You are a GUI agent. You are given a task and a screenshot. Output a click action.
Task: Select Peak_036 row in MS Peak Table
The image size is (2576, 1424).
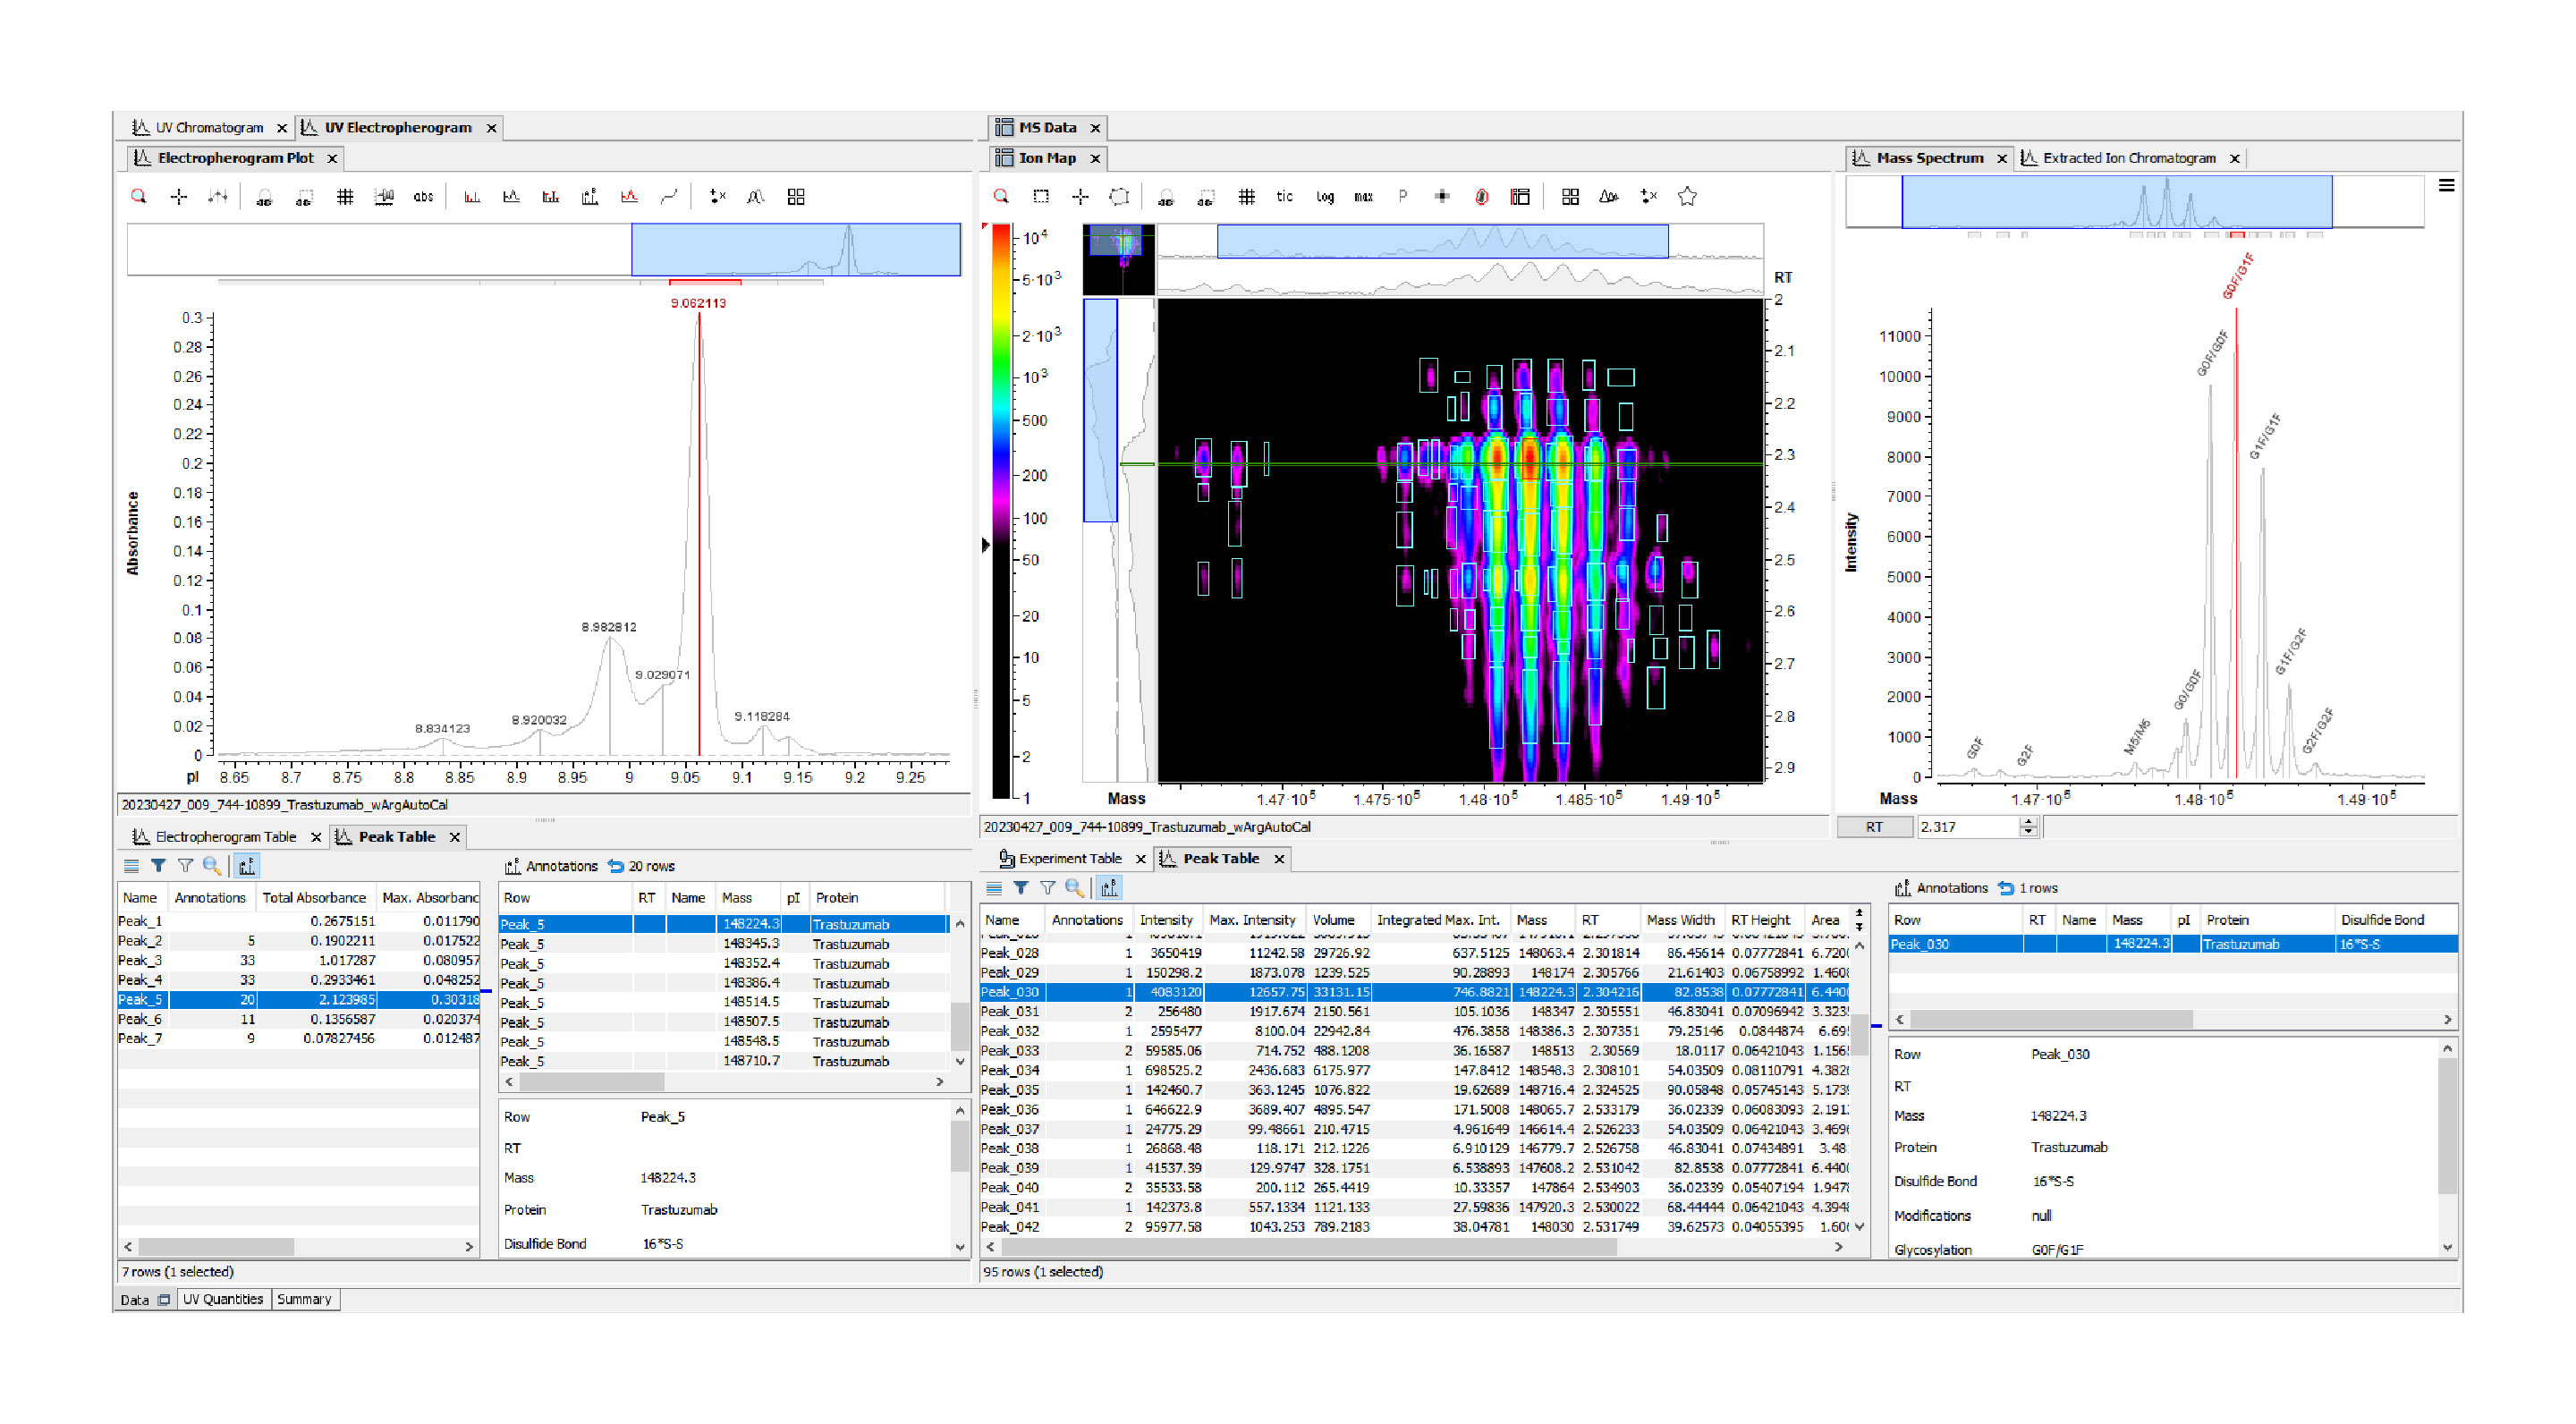tap(1414, 1109)
